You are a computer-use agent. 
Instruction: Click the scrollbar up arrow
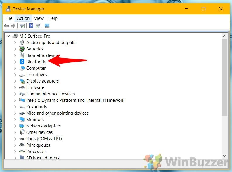pyautogui.click(x=224, y=36)
